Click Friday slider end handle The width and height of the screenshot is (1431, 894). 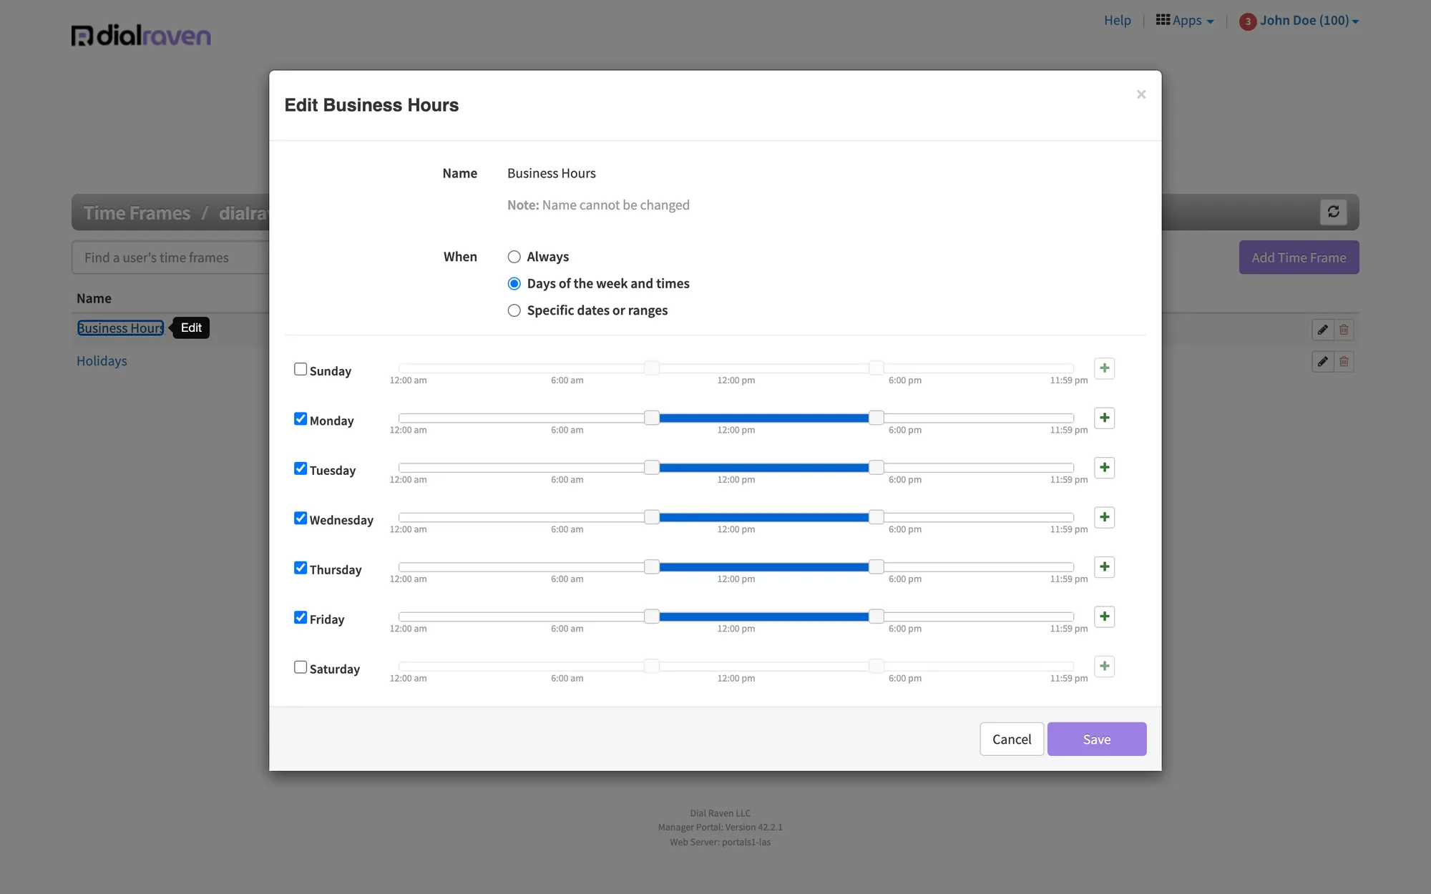pos(876,617)
